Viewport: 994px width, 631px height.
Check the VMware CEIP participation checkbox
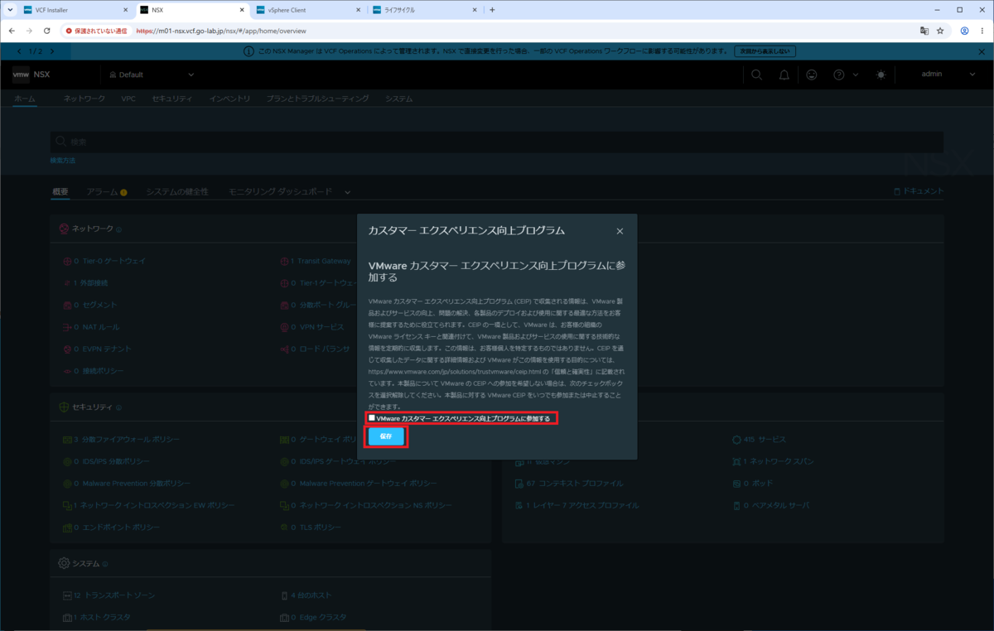pyautogui.click(x=372, y=418)
